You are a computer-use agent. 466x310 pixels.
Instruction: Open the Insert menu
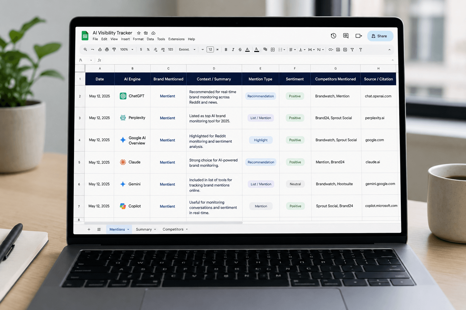(125, 39)
